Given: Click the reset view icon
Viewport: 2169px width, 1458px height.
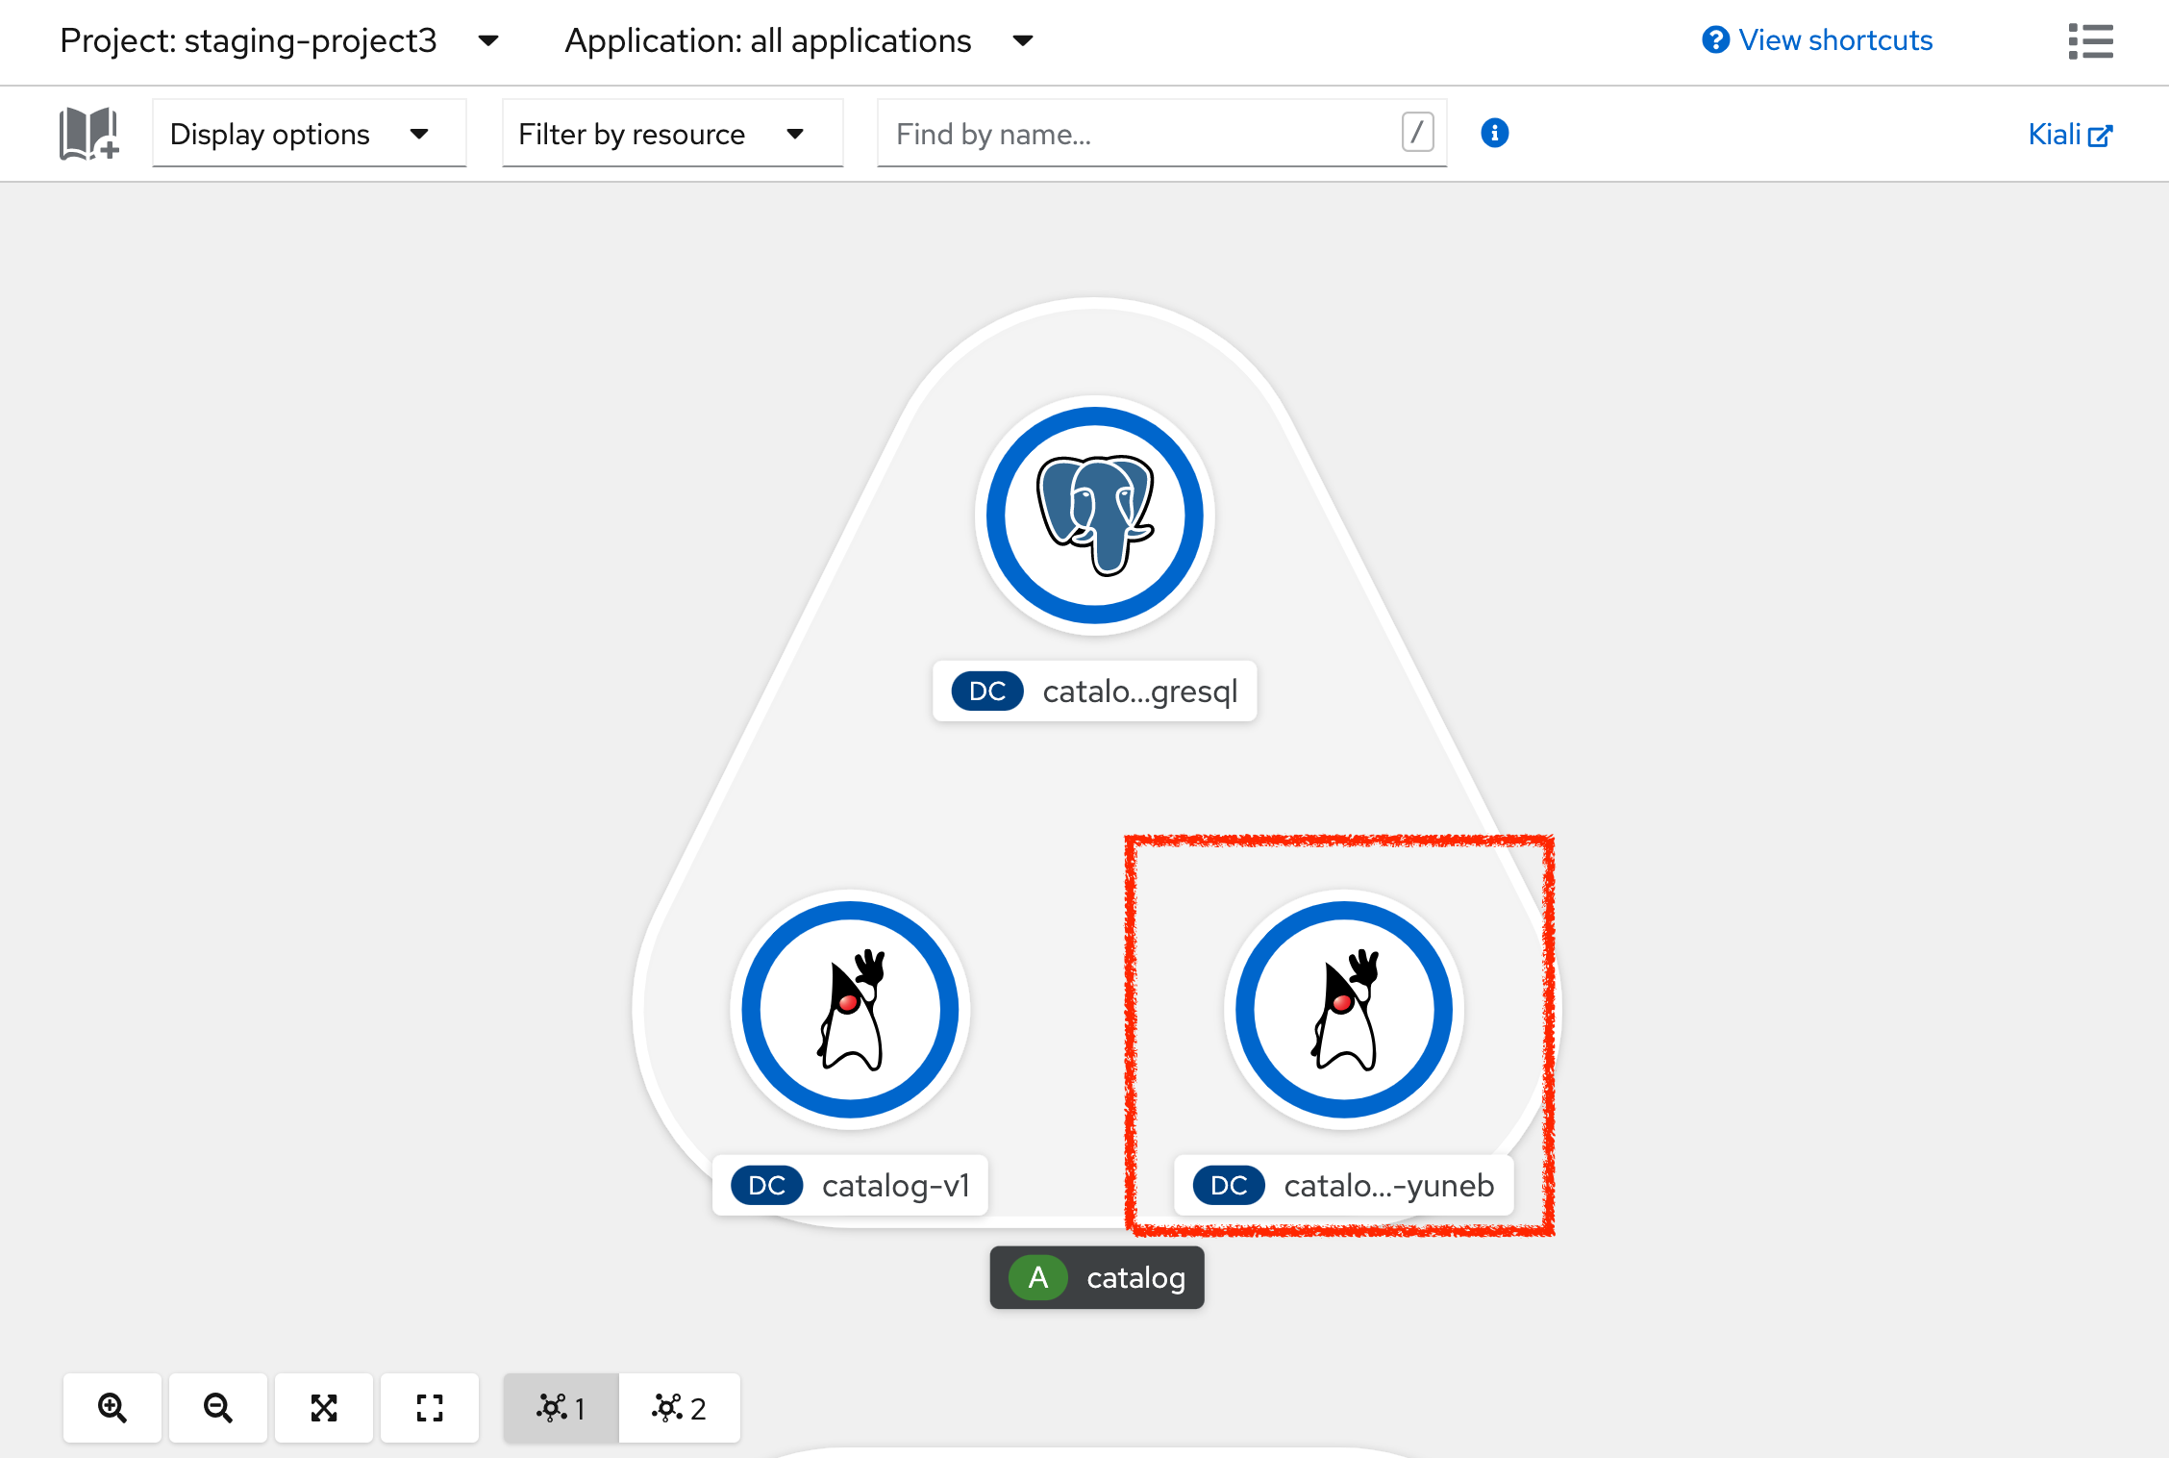Looking at the screenshot, I should click(x=430, y=1408).
